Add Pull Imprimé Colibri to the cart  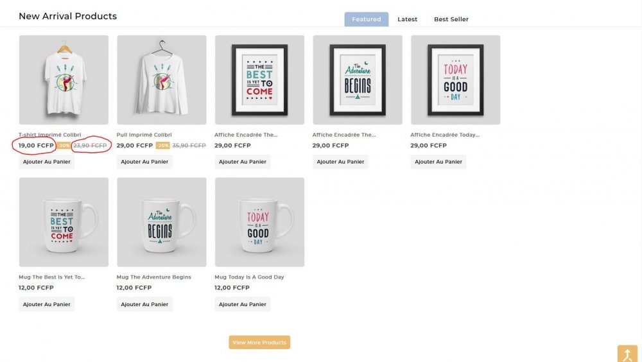pos(144,162)
